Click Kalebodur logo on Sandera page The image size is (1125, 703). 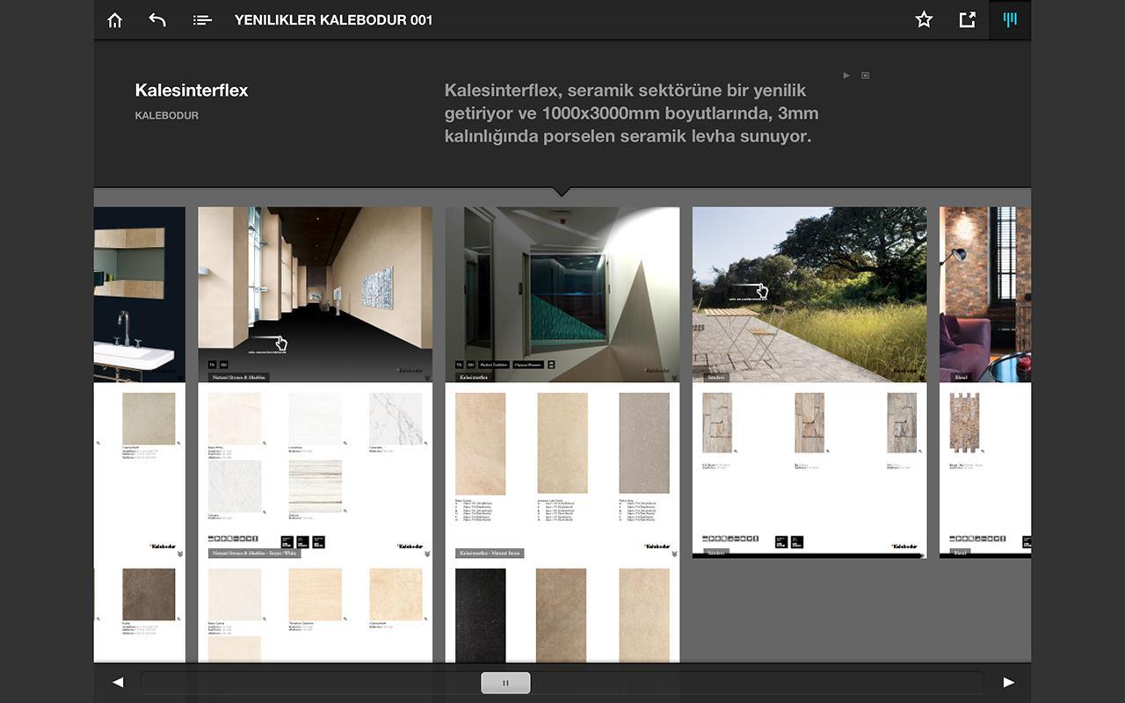click(904, 546)
